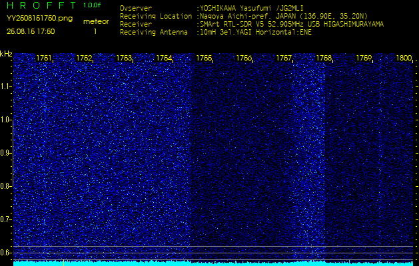Click the 1754 time axis label
The width and height of the screenshot is (419, 266).
pos(164,58)
